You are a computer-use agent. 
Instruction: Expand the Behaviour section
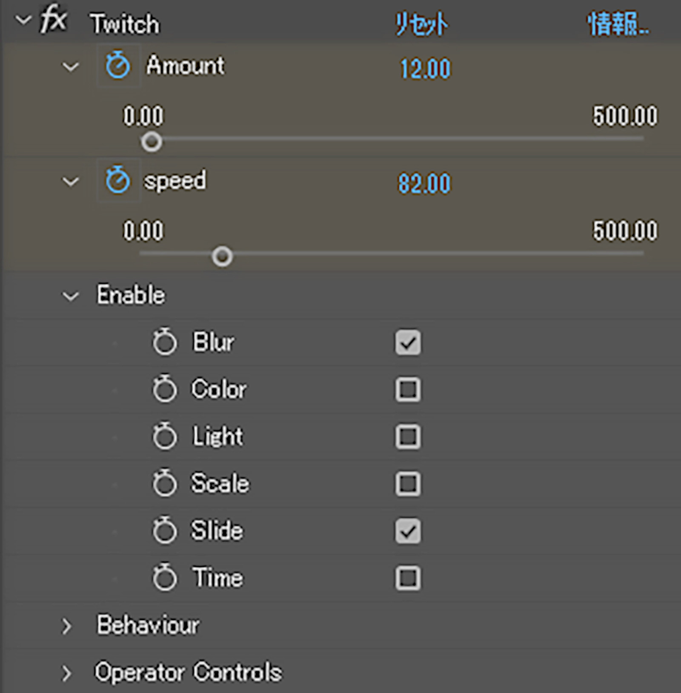click(67, 626)
